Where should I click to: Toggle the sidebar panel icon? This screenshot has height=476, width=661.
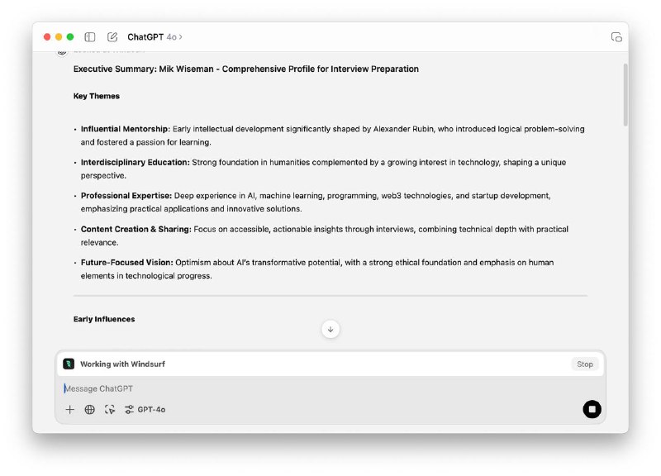coord(90,37)
